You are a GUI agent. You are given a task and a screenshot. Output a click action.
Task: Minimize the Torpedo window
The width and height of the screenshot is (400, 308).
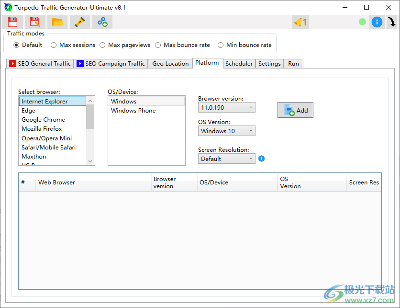tap(345, 7)
